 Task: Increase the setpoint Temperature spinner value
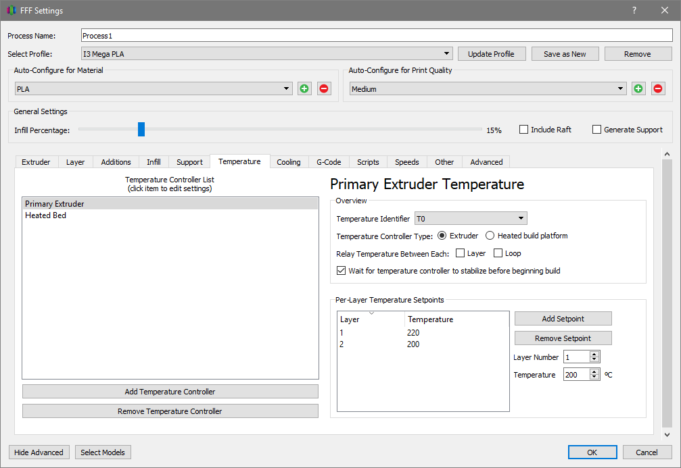click(594, 371)
